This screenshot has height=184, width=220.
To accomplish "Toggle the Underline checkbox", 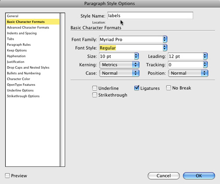I will 95,88.
